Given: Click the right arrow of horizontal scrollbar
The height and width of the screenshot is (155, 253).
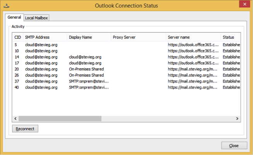Looking at the screenshot, I should coord(237,119).
